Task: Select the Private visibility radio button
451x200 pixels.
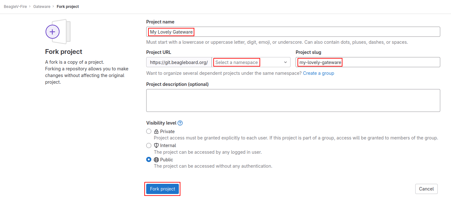Action: (x=149, y=132)
